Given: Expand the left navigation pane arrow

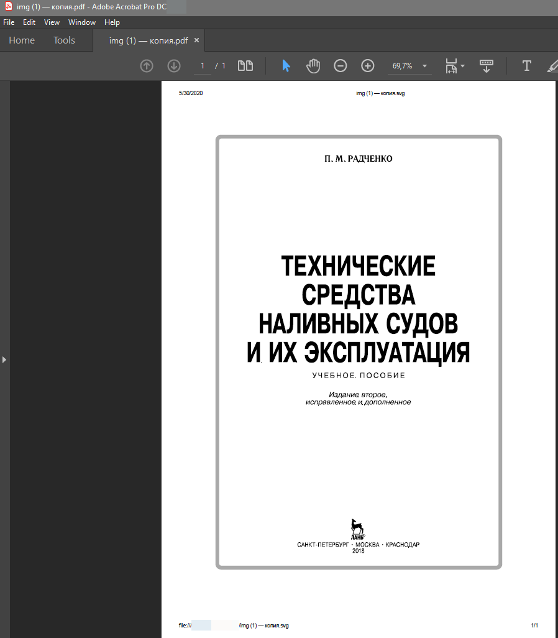Looking at the screenshot, I should click(4, 359).
